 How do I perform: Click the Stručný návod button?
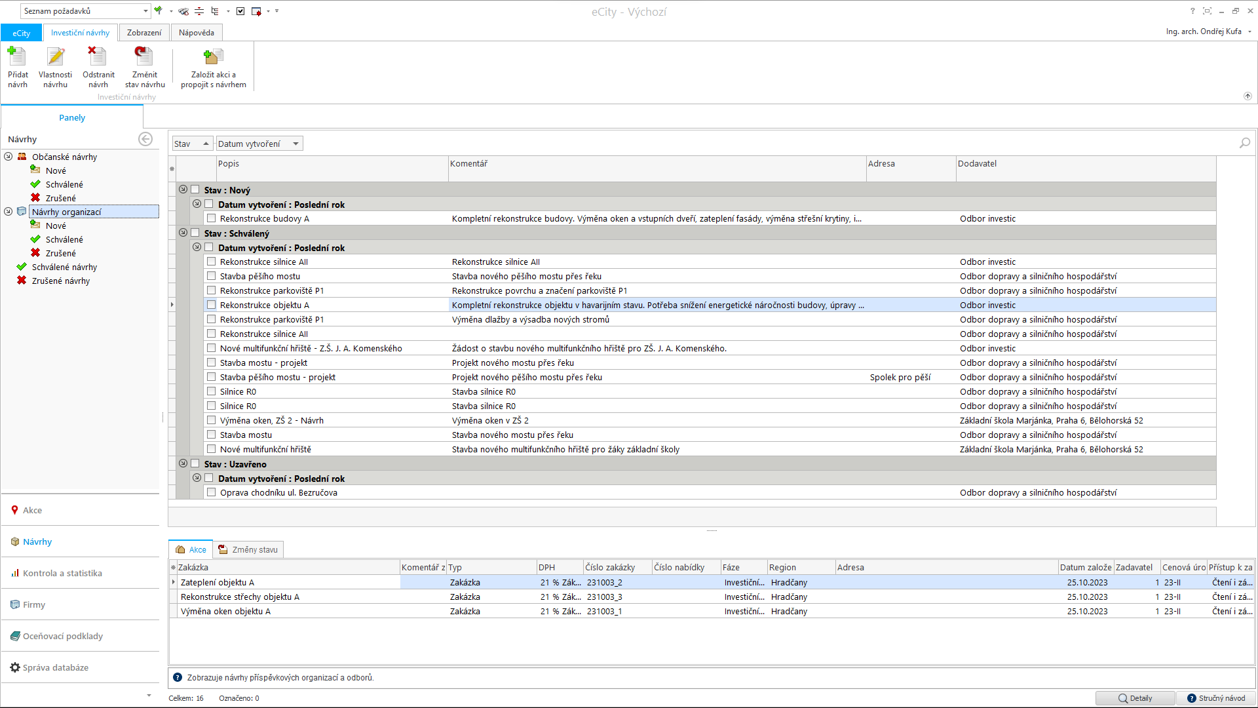1216,698
